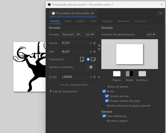Switch to the Guías tab
The height and width of the screenshot is (133, 166).
(68, 21)
